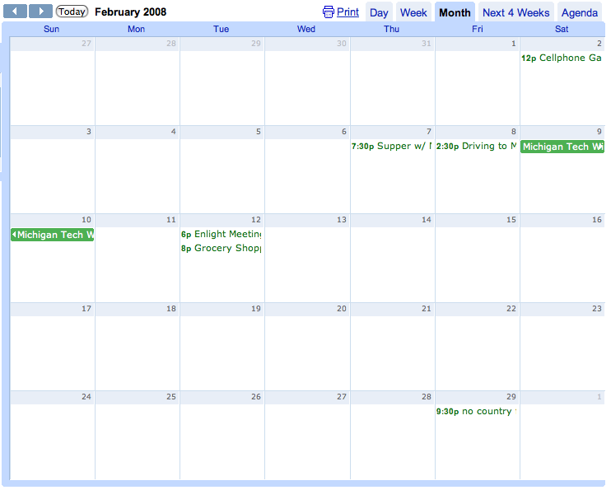
Task: Open the Print link
Action: (x=347, y=12)
